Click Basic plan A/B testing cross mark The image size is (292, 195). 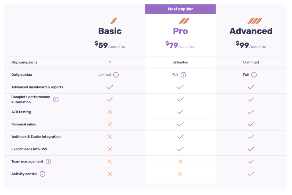coord(110,112)
